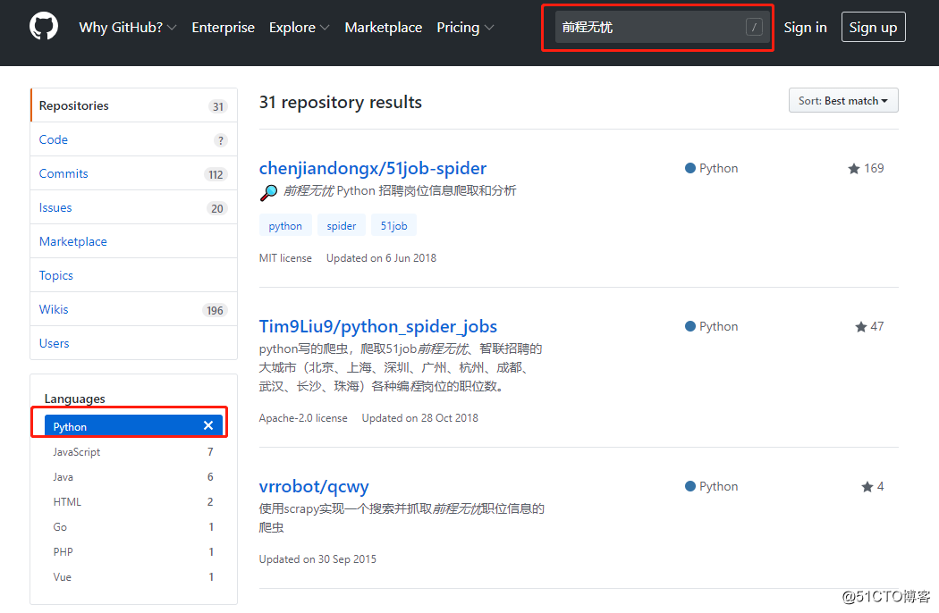Click 'Updated on 30 Sep 2015' text
939x613 pixels.
317,559
